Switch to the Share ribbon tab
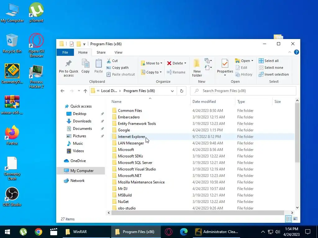 point(101,52)
